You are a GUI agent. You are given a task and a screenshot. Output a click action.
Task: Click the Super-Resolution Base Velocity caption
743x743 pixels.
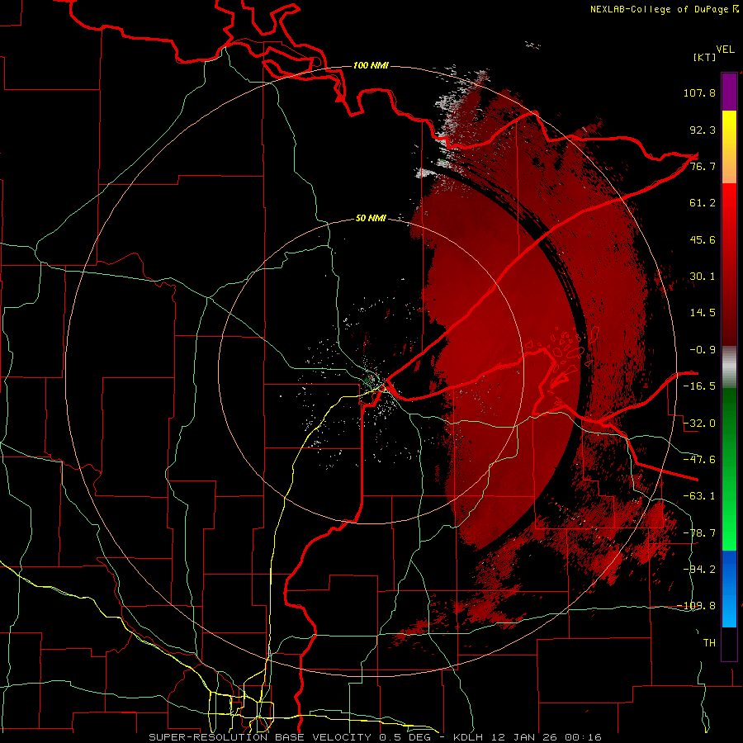[376, 737]
